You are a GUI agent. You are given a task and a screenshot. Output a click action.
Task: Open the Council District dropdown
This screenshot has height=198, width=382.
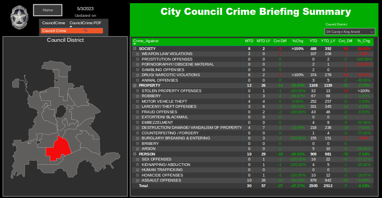click(x=350, y=32)
